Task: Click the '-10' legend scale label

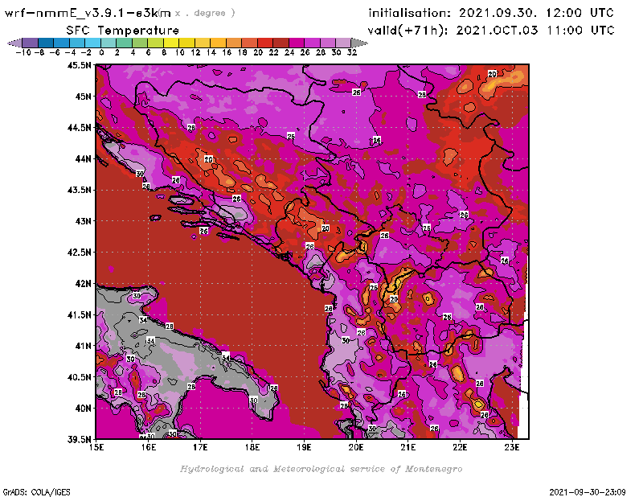Action: pyautogui.click(x=23, y=52)
